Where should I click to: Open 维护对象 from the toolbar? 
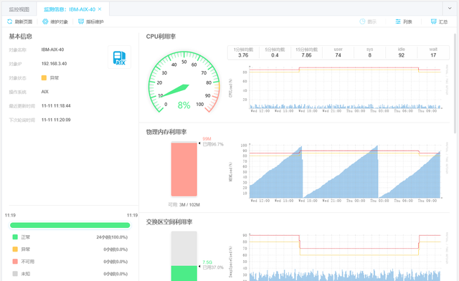click(55, 22)
